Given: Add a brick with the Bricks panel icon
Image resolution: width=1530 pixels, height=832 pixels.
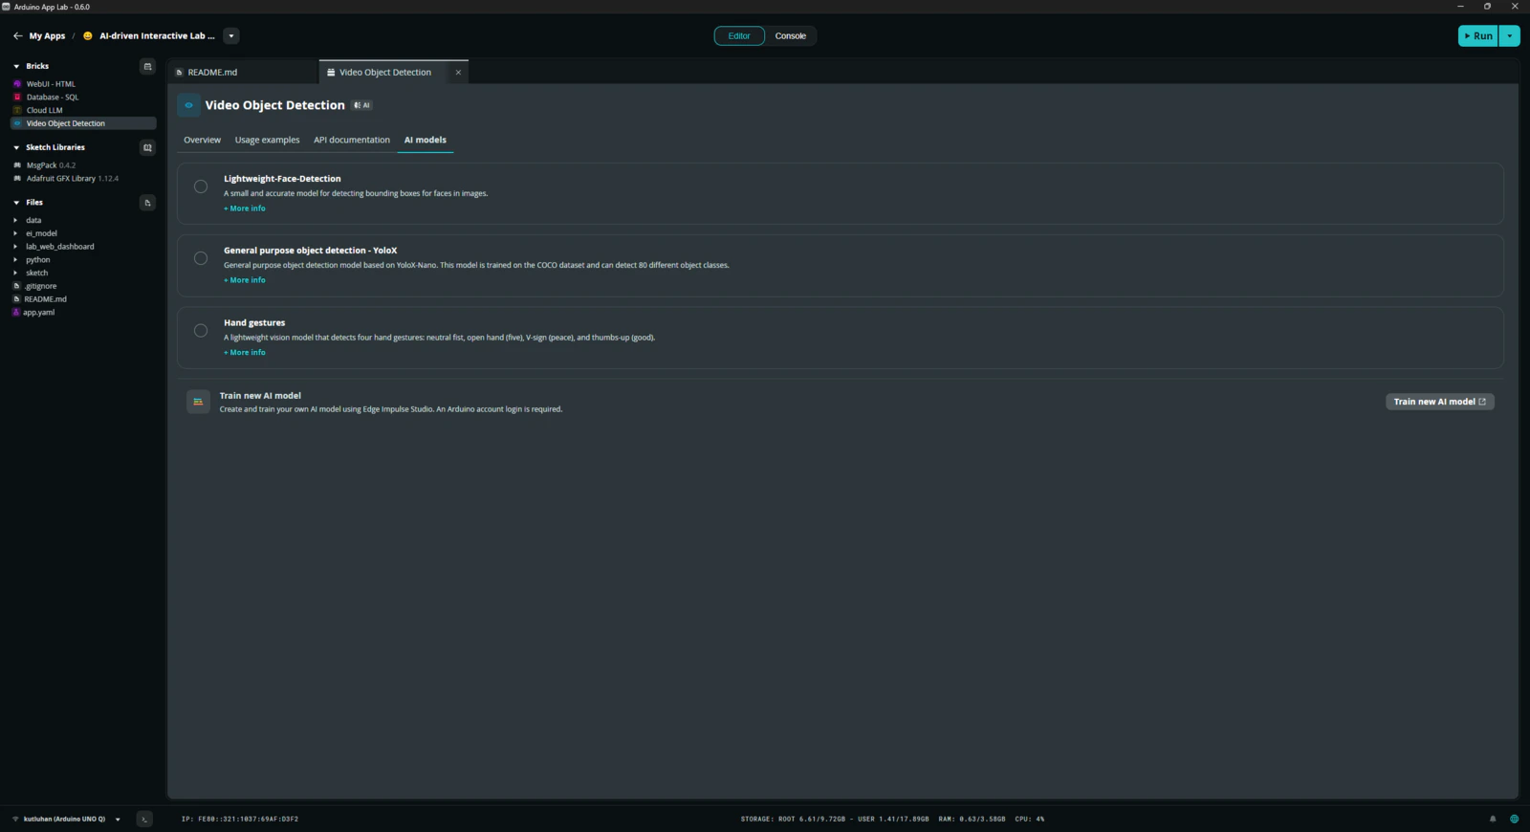Looking at the screenshot, I should pos(147,66).
